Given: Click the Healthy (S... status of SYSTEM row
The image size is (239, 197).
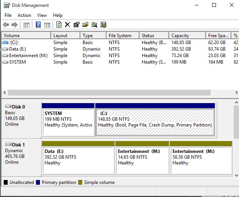Looking at the screenshot, I should [x=154, y=62].
